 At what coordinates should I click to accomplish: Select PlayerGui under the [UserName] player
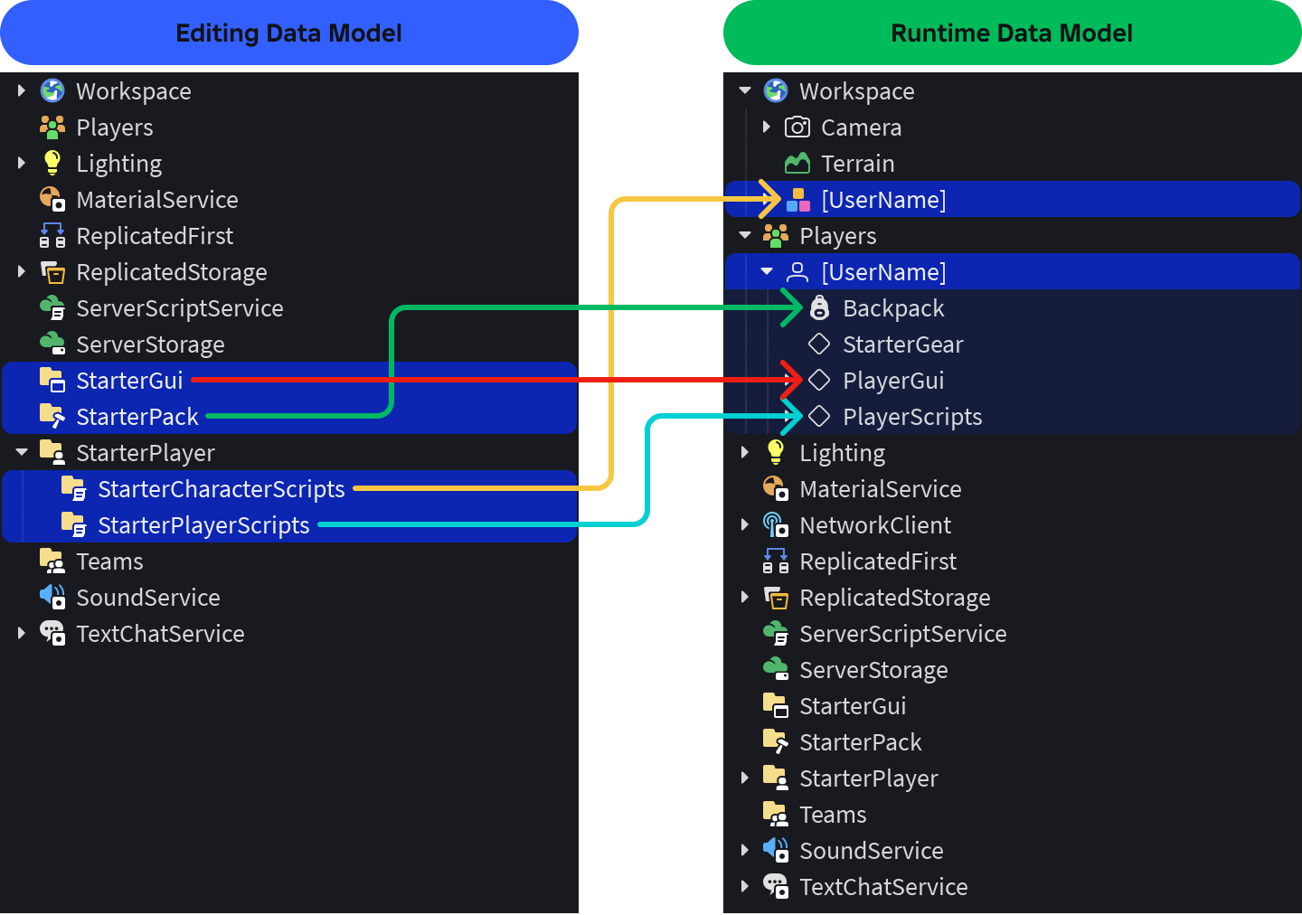click(x=1013, y=380)
